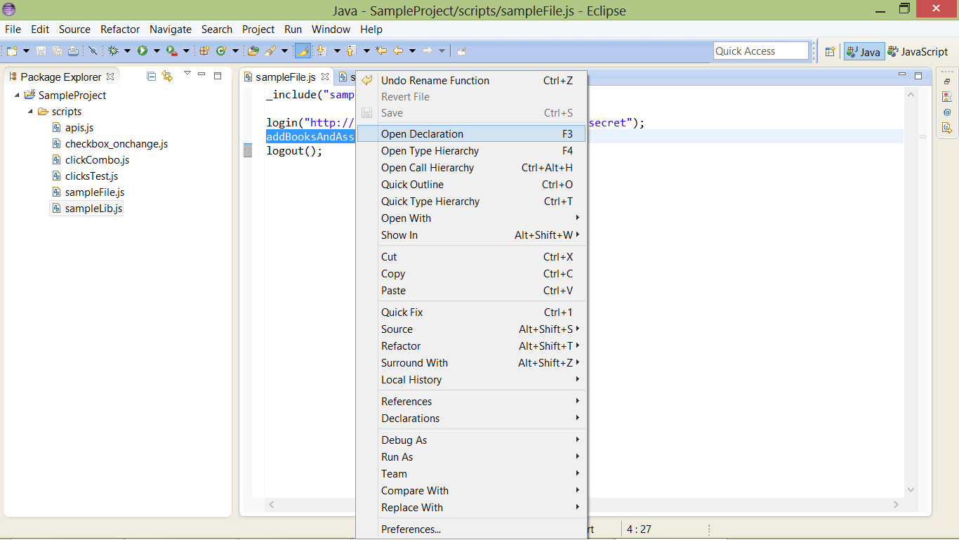959x540 pixels.
Task: Collapse the SampleProject tree node
Action: pos(18,95)
